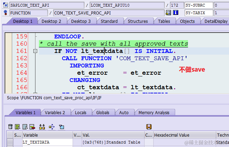Click the line number field showing 172
This screenshot has height=147, width=229.
pyautogui.click(x=177, y=5)
